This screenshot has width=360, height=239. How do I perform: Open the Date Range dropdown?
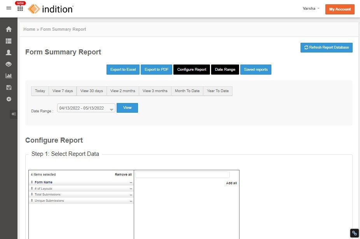click(86, 108)
